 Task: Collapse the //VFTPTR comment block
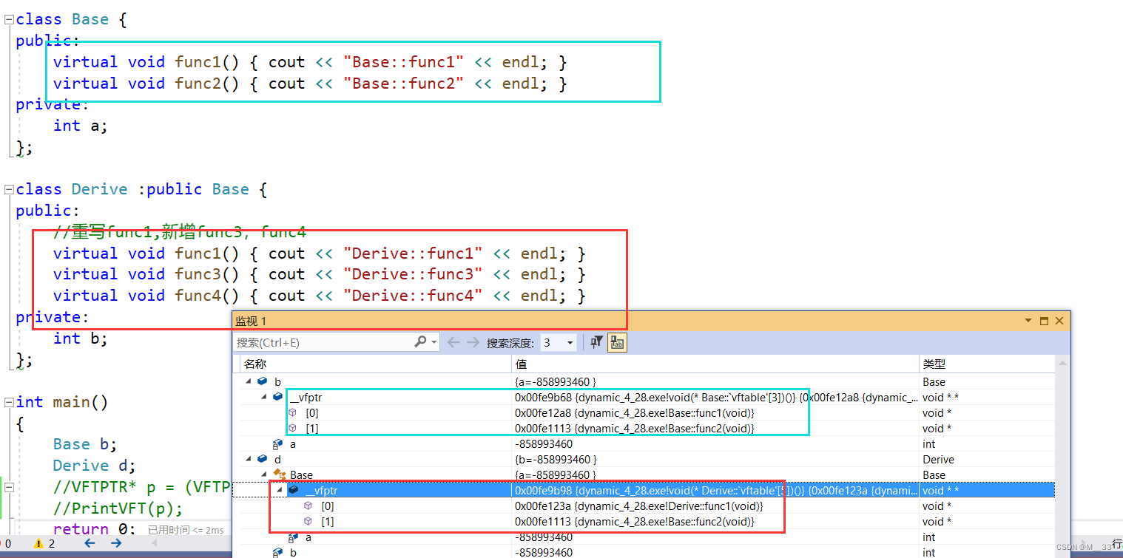tap(9, 487)
